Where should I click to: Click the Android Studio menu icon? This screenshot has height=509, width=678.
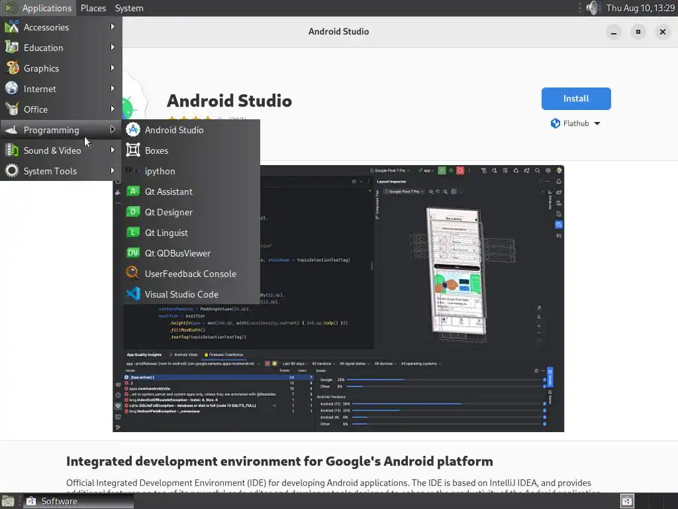click(132, 129)
